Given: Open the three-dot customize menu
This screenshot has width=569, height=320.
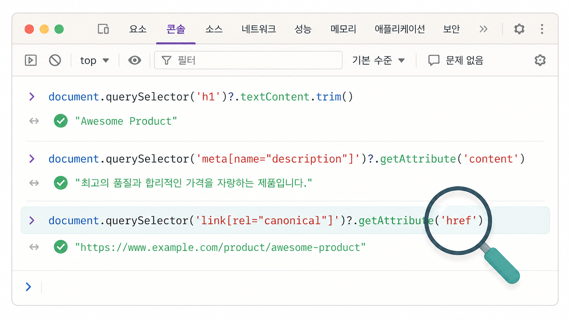Looking at the screenshot, I should click(542, 29).
